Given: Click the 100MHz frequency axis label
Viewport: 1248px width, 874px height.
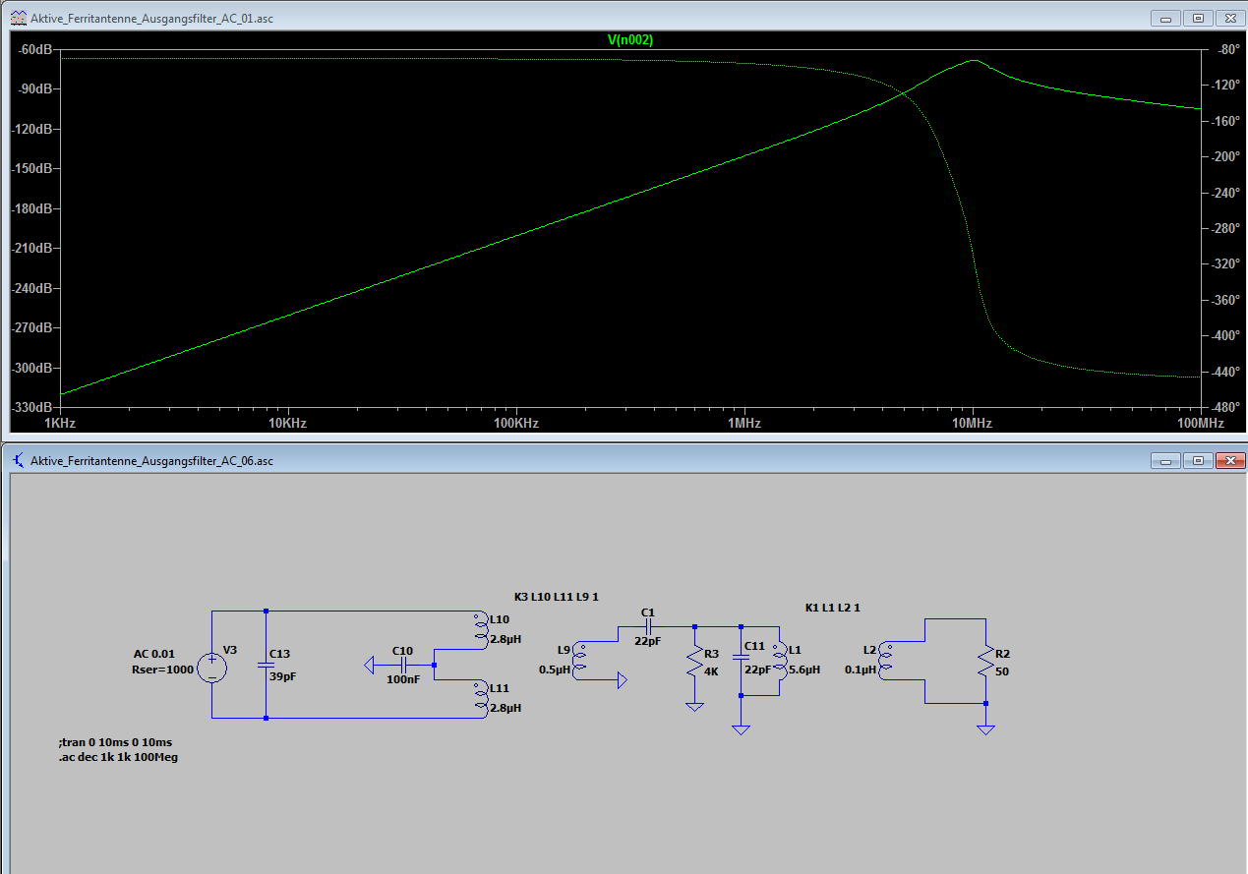Looking at the screenshot, I should click(x=1200, y=424).
